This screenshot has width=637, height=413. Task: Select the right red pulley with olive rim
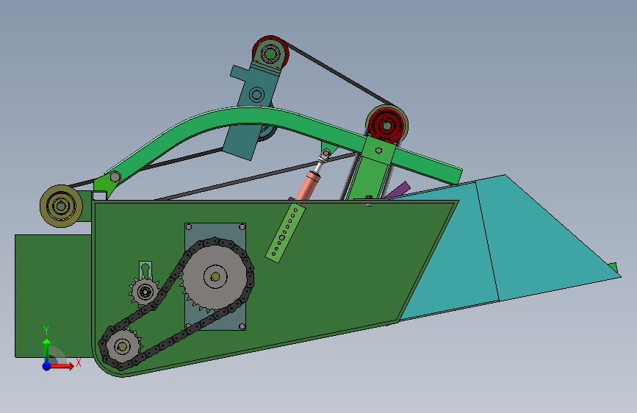tap(387, 126)
